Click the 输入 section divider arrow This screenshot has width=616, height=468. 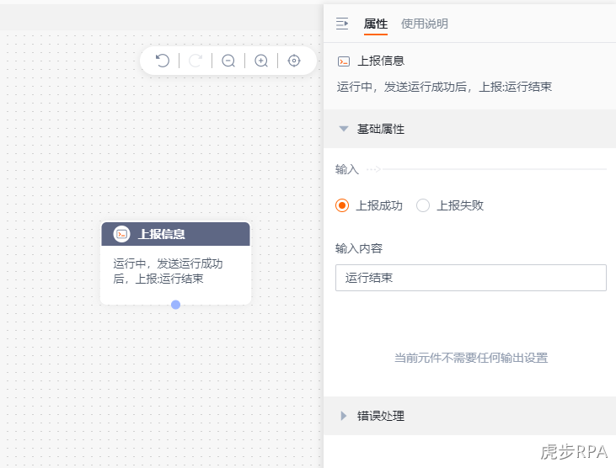point(373,169)
